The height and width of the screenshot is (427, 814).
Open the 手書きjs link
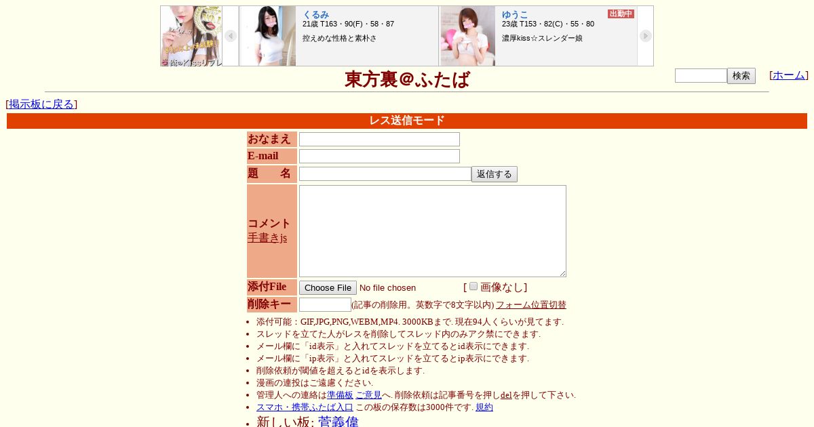tap(267, 238)
